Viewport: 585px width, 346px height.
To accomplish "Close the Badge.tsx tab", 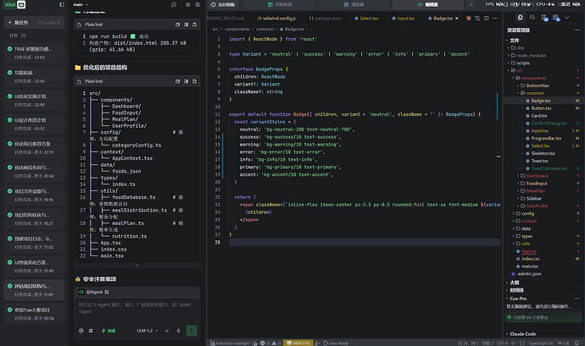I will 457,19.
